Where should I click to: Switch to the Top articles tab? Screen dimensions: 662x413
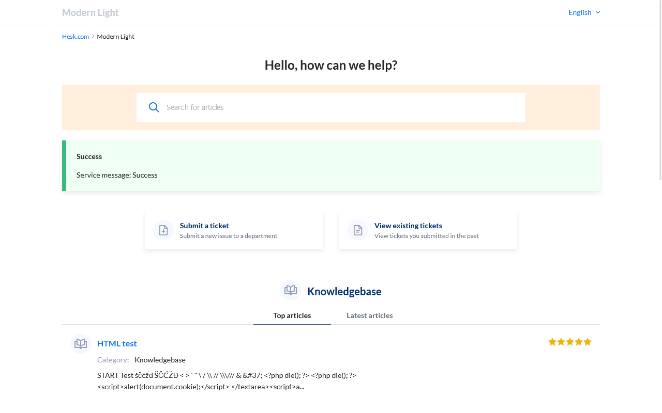click(x=292, y=315)
